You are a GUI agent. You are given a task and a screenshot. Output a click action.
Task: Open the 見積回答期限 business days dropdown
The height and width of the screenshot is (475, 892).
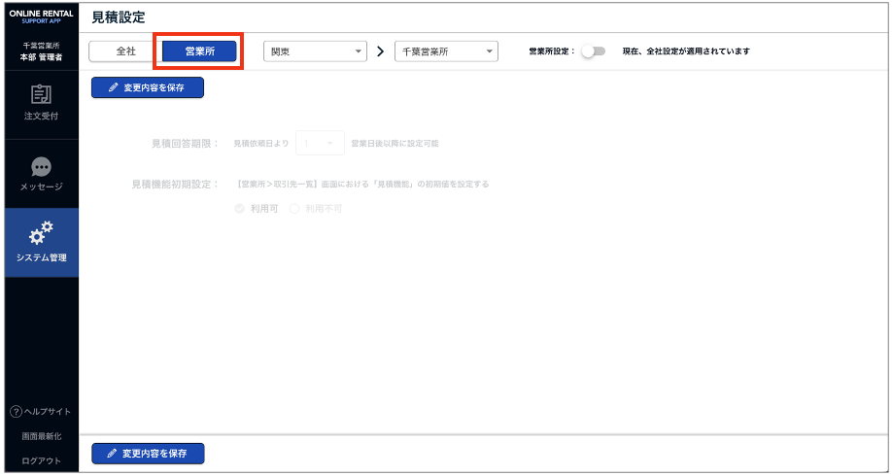320,144
